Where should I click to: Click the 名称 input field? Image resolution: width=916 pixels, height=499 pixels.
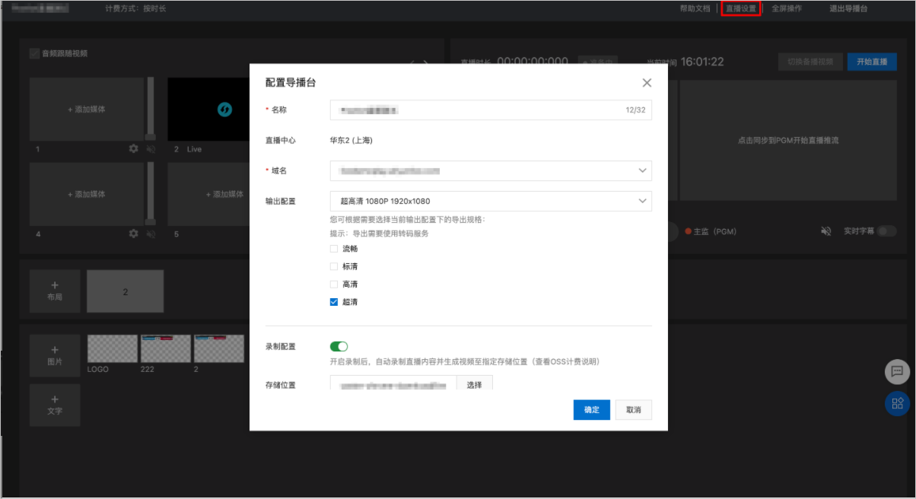coord(491,110)
